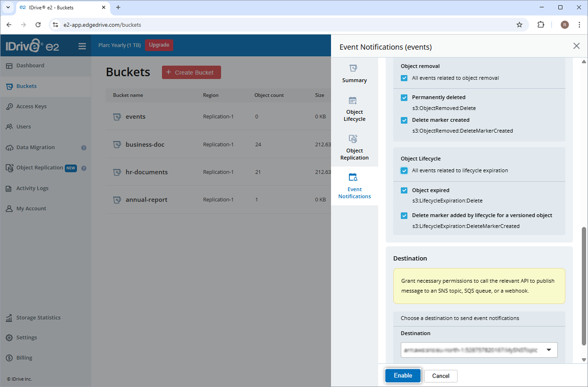Bookmark this page with the star icon
588x387 pixels.
pyautogui.click(x=519, y=25)
